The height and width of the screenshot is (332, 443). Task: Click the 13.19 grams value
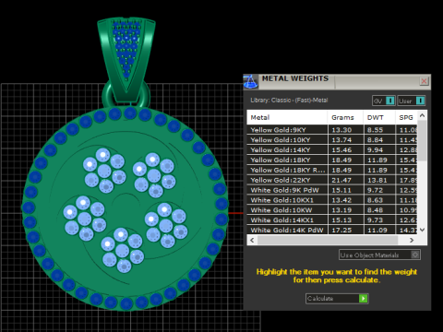(x=341, y=210)
